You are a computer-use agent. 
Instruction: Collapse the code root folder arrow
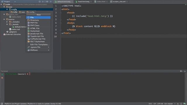pos(1,4)
